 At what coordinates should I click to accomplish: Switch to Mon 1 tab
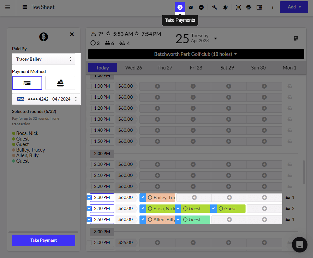289,68
